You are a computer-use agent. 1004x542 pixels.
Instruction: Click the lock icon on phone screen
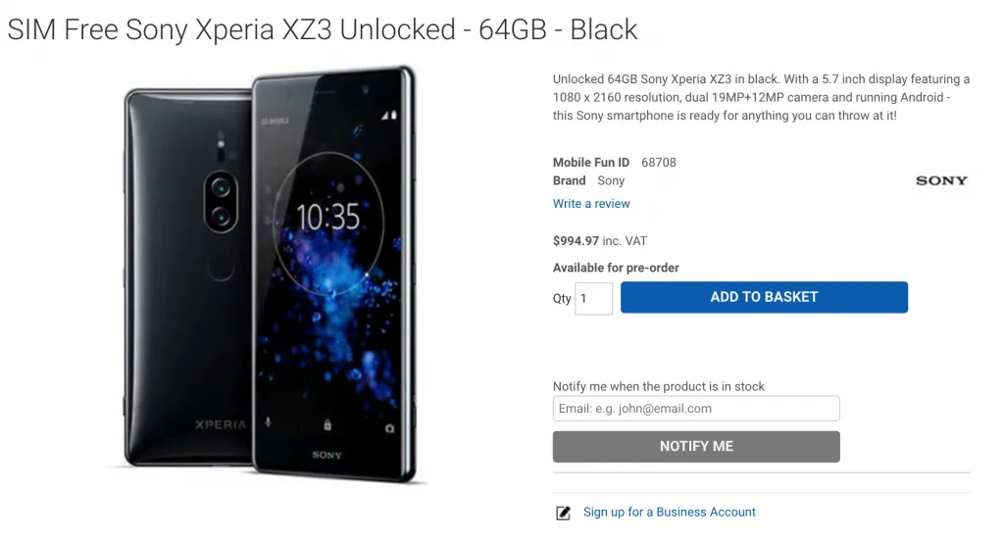point(327,425)
